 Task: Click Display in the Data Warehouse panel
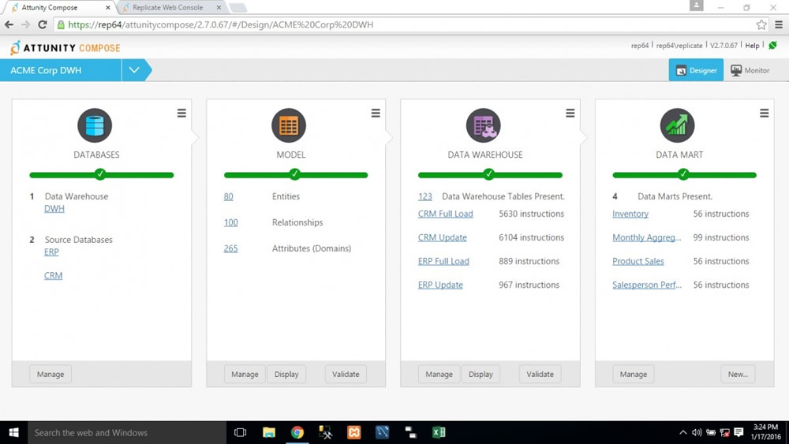[481, 374]
